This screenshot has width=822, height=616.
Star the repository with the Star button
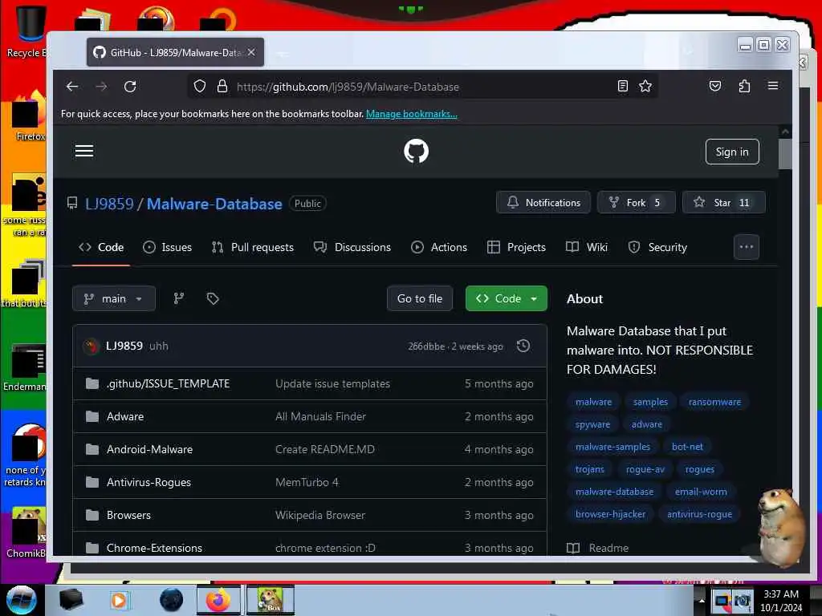(724, 203)
